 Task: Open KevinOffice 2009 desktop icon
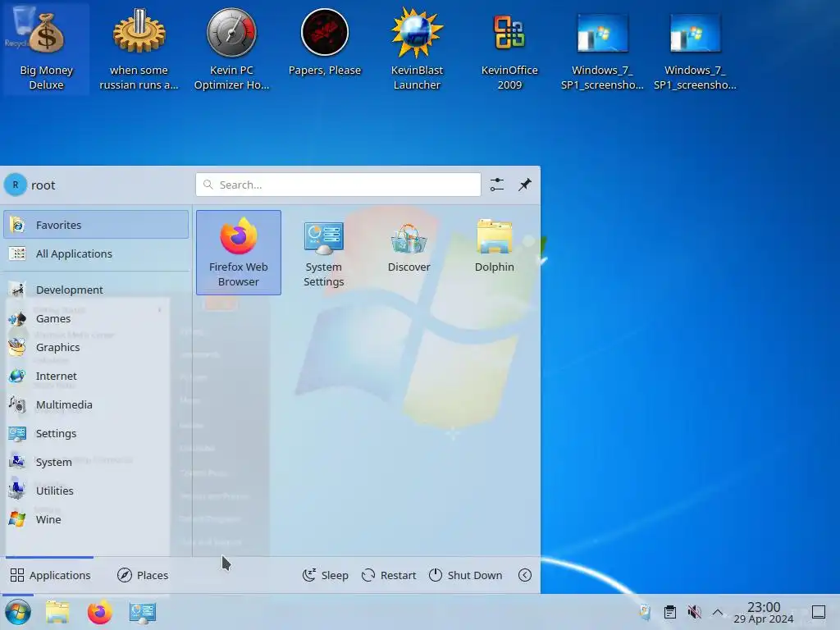509,49
